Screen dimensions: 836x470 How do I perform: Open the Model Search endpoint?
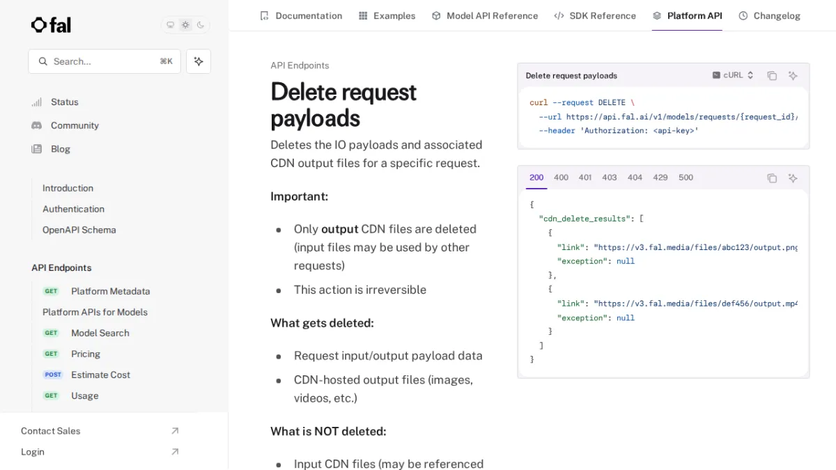100,333
